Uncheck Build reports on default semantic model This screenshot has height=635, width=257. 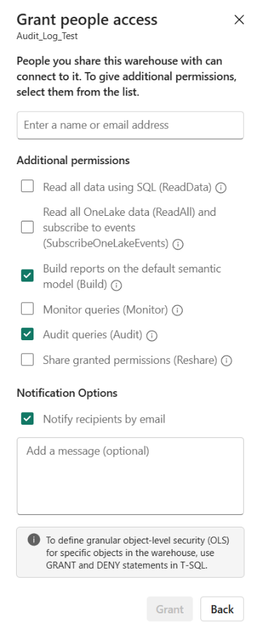coord(27,276)
